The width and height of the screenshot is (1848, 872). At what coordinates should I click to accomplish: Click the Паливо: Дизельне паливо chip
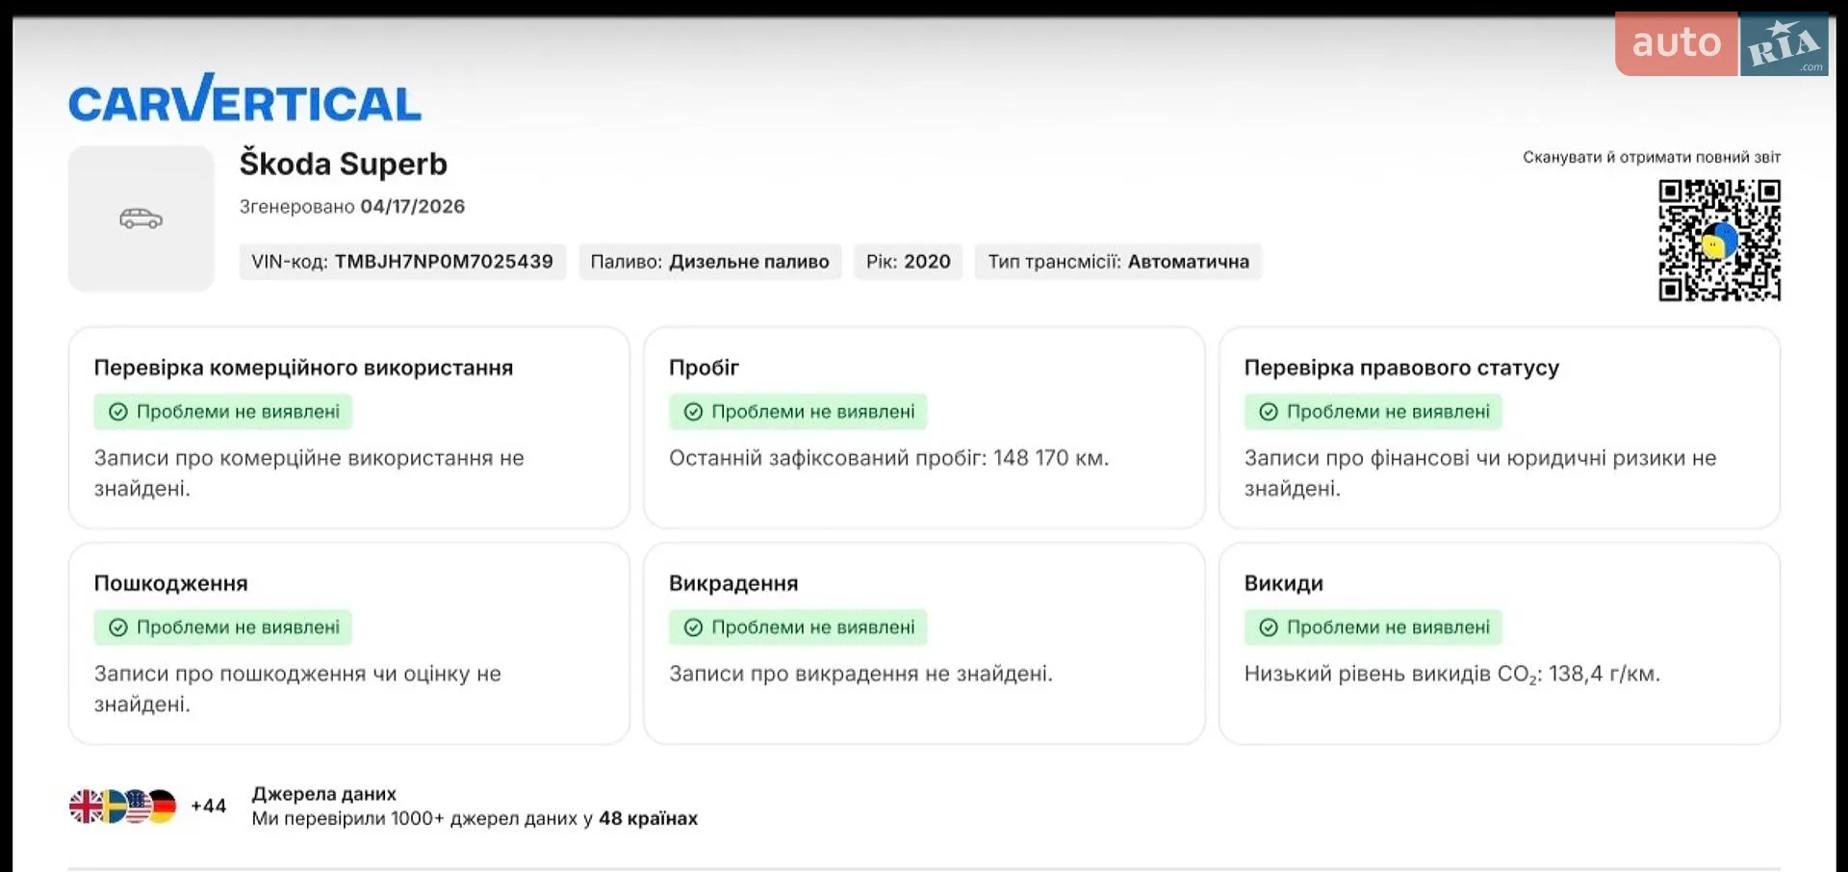709,262
